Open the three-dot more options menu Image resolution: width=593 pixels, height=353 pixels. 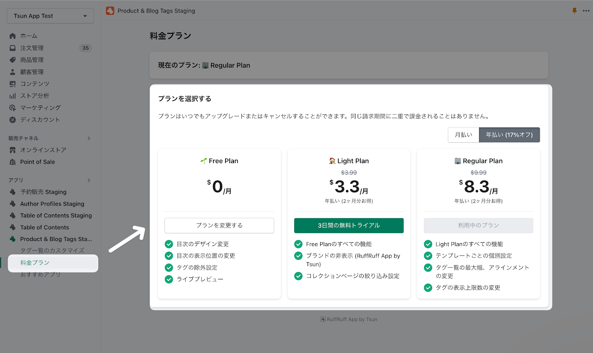click(x=586, y=11)
